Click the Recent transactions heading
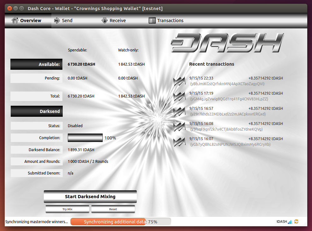 point(211,64)
